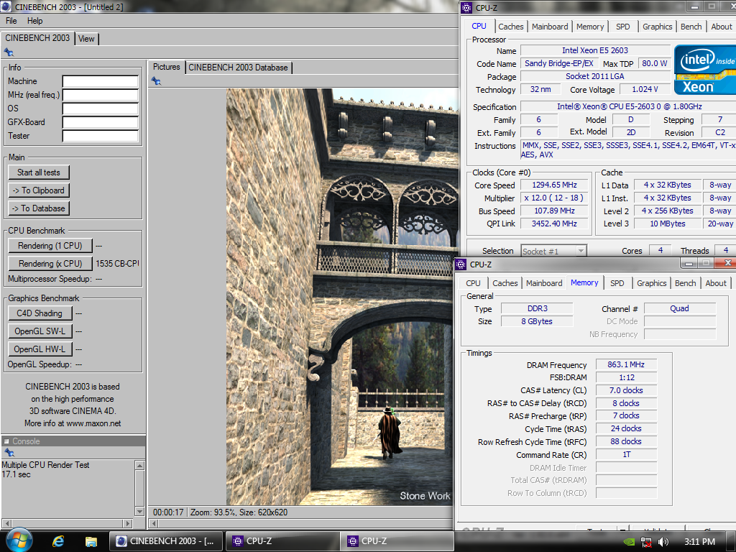Open Mainboard tab in top CPU-Z window

point(550,27)
